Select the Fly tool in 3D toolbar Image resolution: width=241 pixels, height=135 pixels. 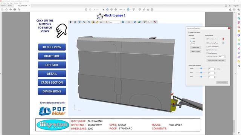tap(88, 22)
